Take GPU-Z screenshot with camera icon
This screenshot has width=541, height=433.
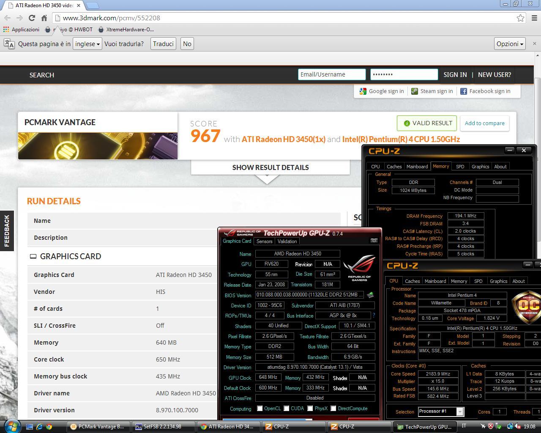click(374, 241)
